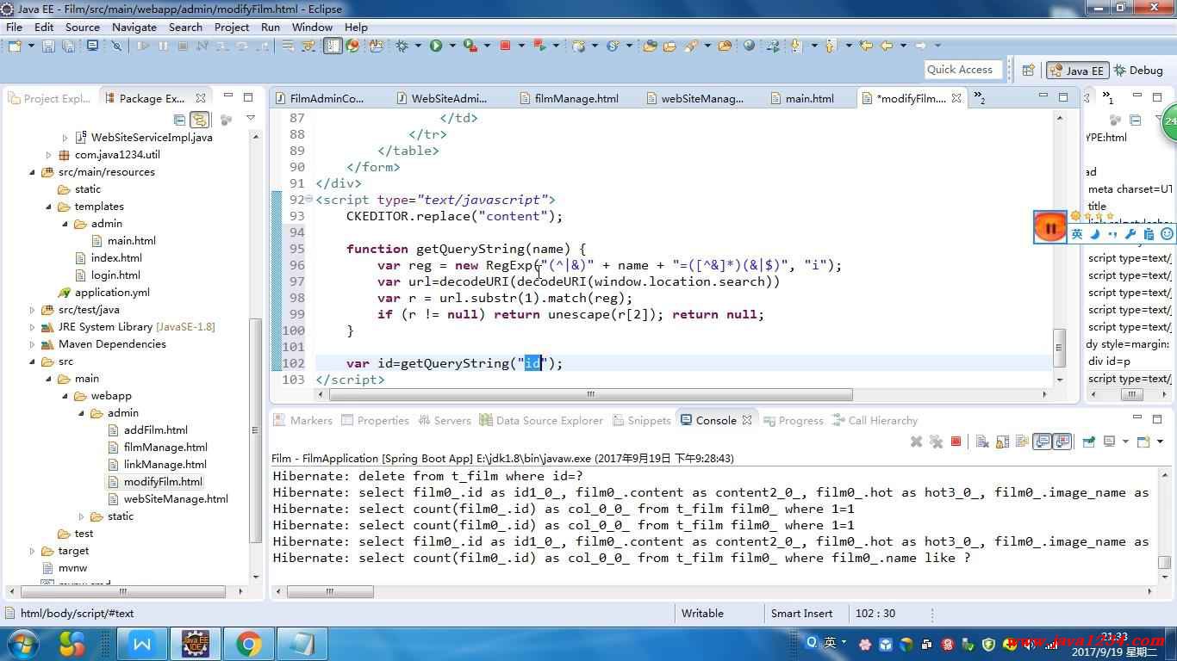Screen dimensions: 1177x661
Task: Click the Open Perspective icon
Action: pyautogui.click(x=1028, y=71)
